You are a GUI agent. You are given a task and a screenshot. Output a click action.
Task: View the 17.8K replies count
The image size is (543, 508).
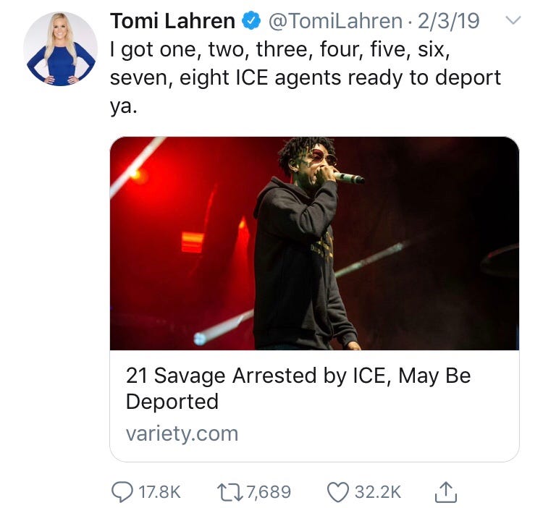[x=159, y=492]
